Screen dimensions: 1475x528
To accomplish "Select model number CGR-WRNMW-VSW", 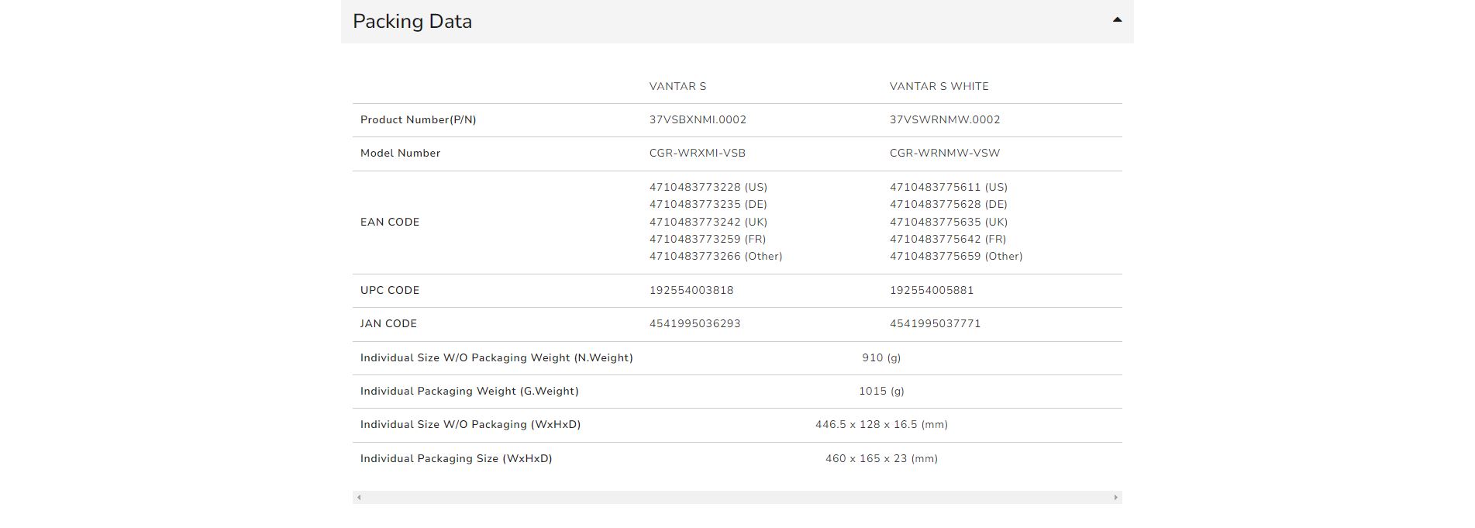I will click(x=945, y=154).
